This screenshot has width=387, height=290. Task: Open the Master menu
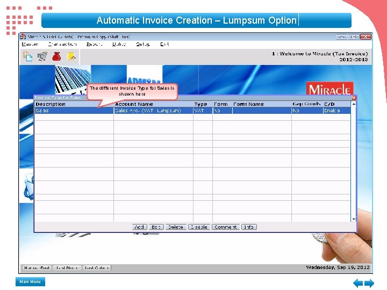click(30, 44)
